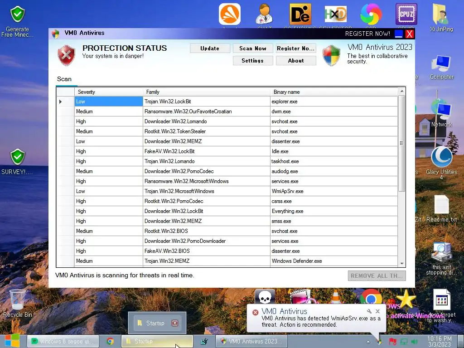Open the Generate Free Minec... shield icon

(x=18, y=21)
